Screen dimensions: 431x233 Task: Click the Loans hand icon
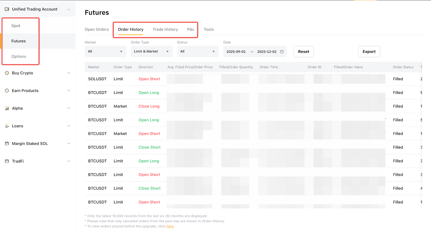tap(7, 126)
